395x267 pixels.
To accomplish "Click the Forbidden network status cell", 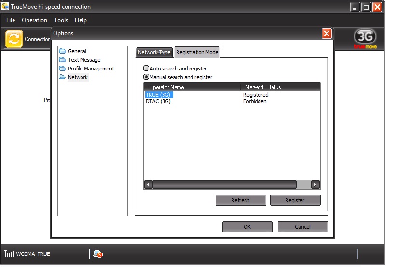I will tap(255, 101).
